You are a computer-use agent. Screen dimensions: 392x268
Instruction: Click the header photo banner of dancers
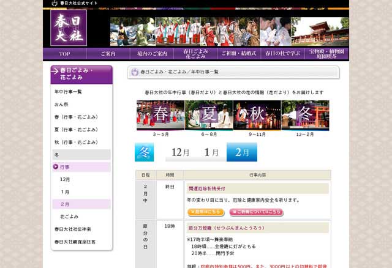230,31
